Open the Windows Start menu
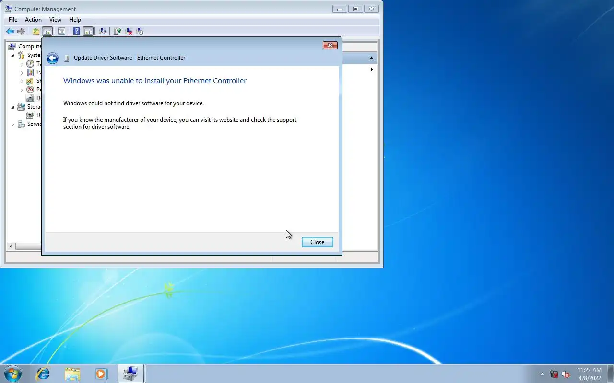The height and width of the screenshot is (383, 614). pos(12,373)
